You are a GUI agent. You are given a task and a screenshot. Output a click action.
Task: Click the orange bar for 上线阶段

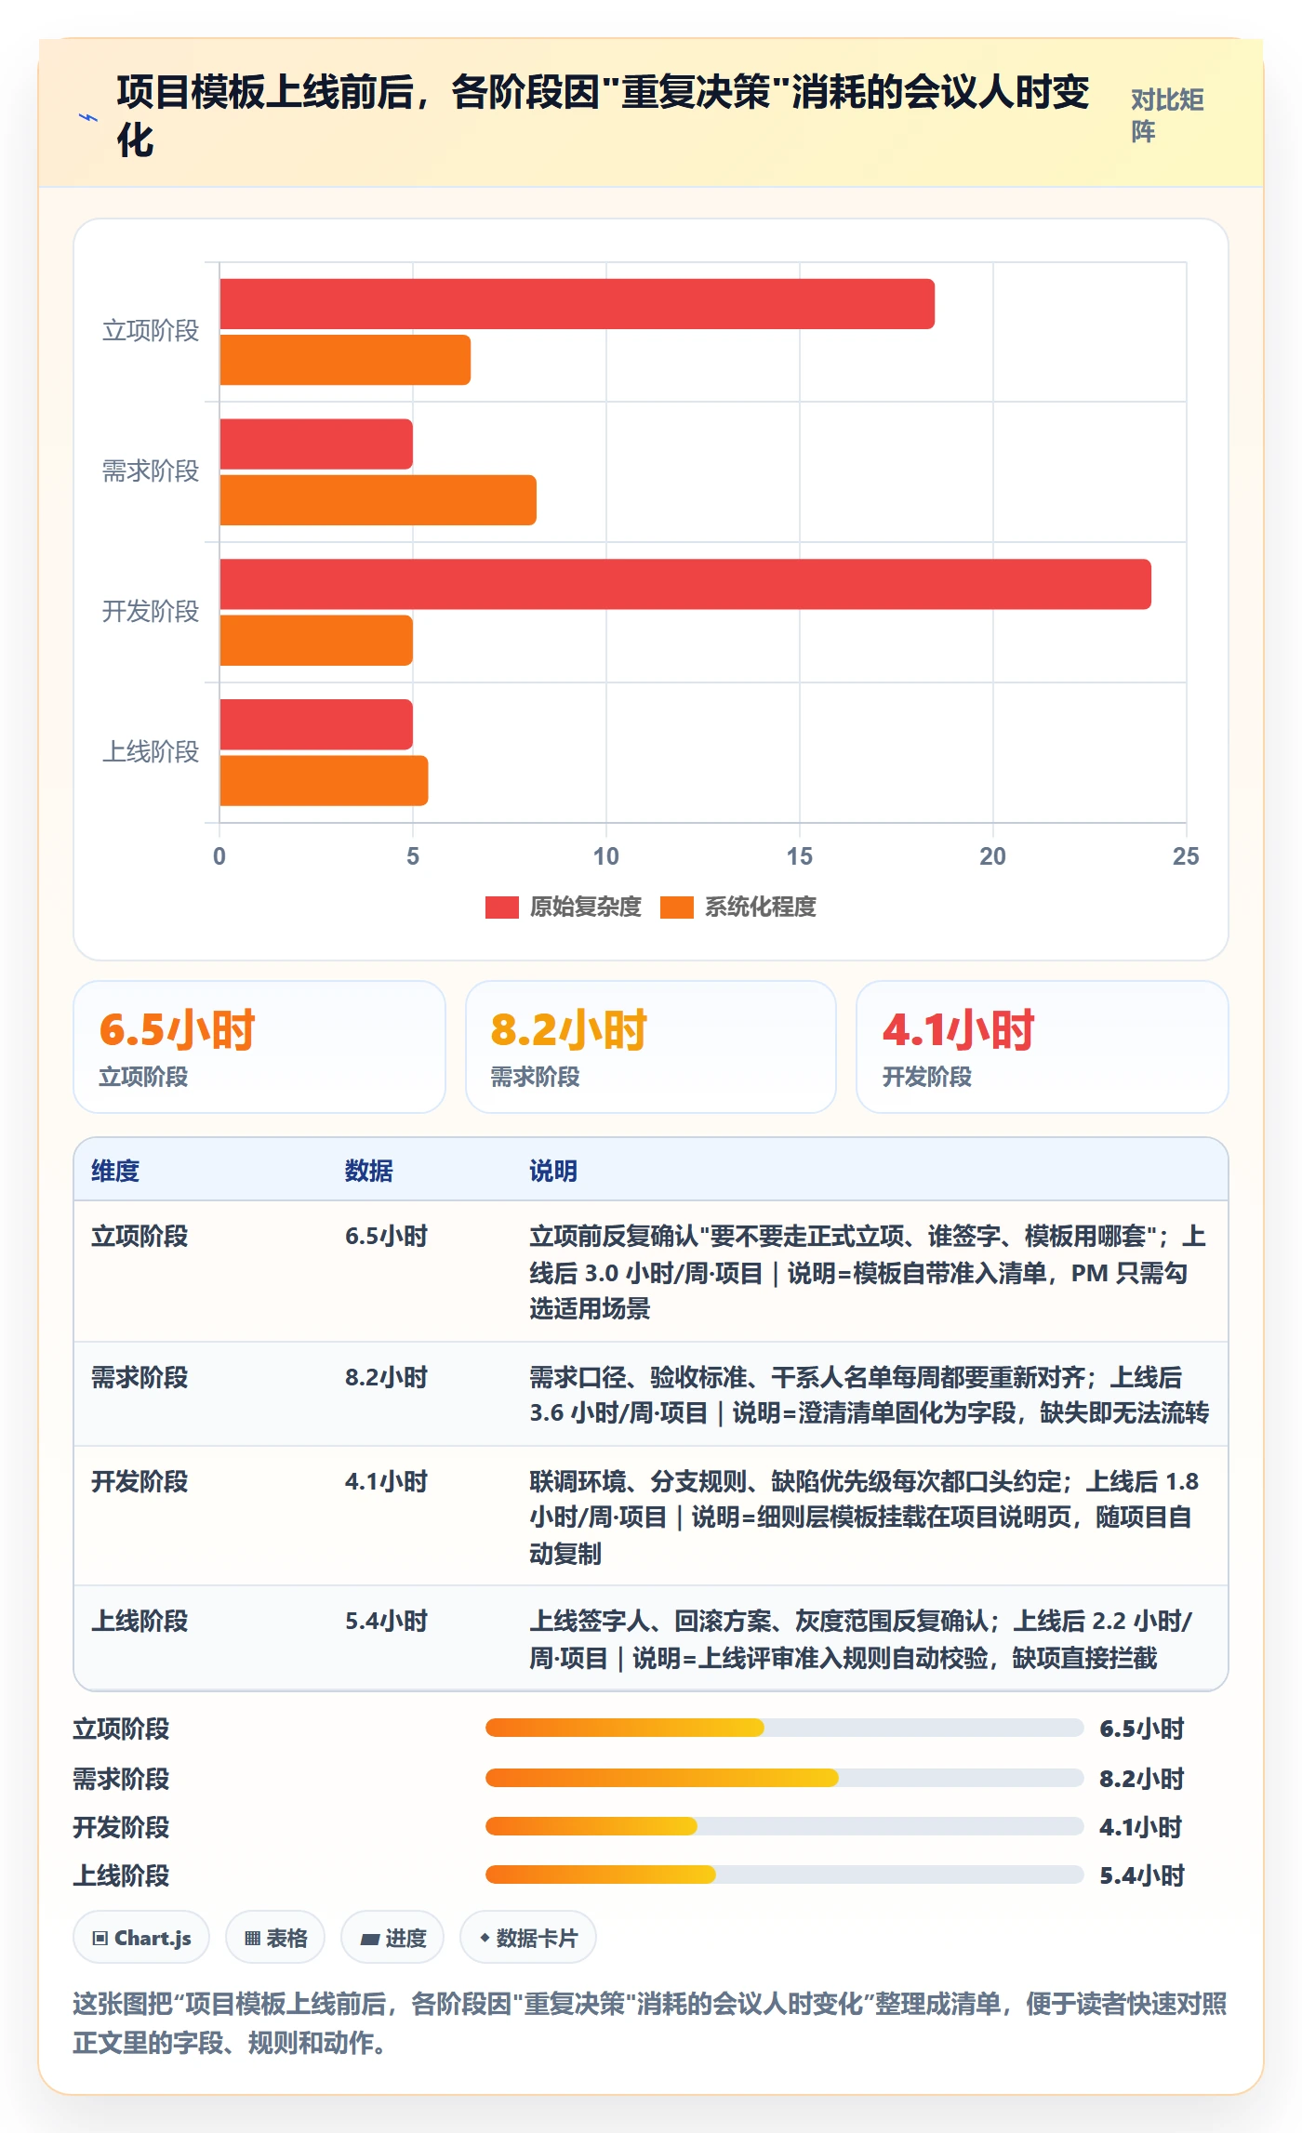[324, 780]
